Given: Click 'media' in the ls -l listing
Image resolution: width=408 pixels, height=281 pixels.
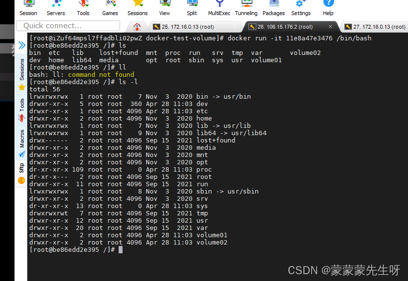Looking at the screenshot, I should [x=206, y=147].
